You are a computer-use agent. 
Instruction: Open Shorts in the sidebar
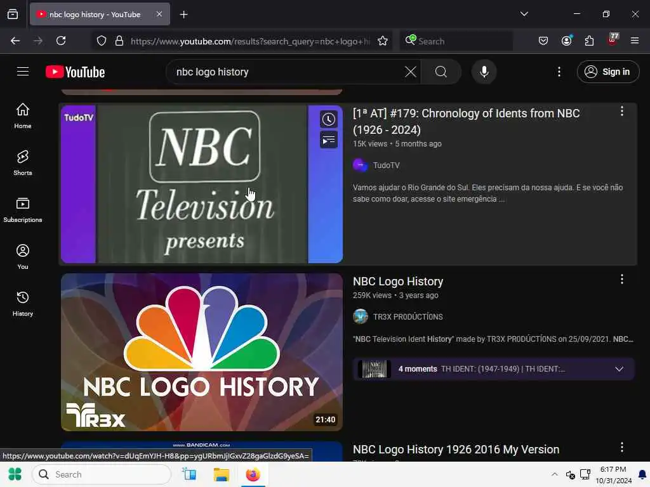tap(23, 163)
